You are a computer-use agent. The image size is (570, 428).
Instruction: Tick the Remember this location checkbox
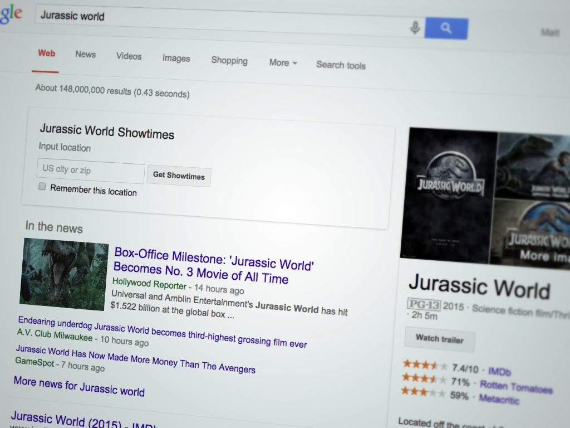pos(42,187)
